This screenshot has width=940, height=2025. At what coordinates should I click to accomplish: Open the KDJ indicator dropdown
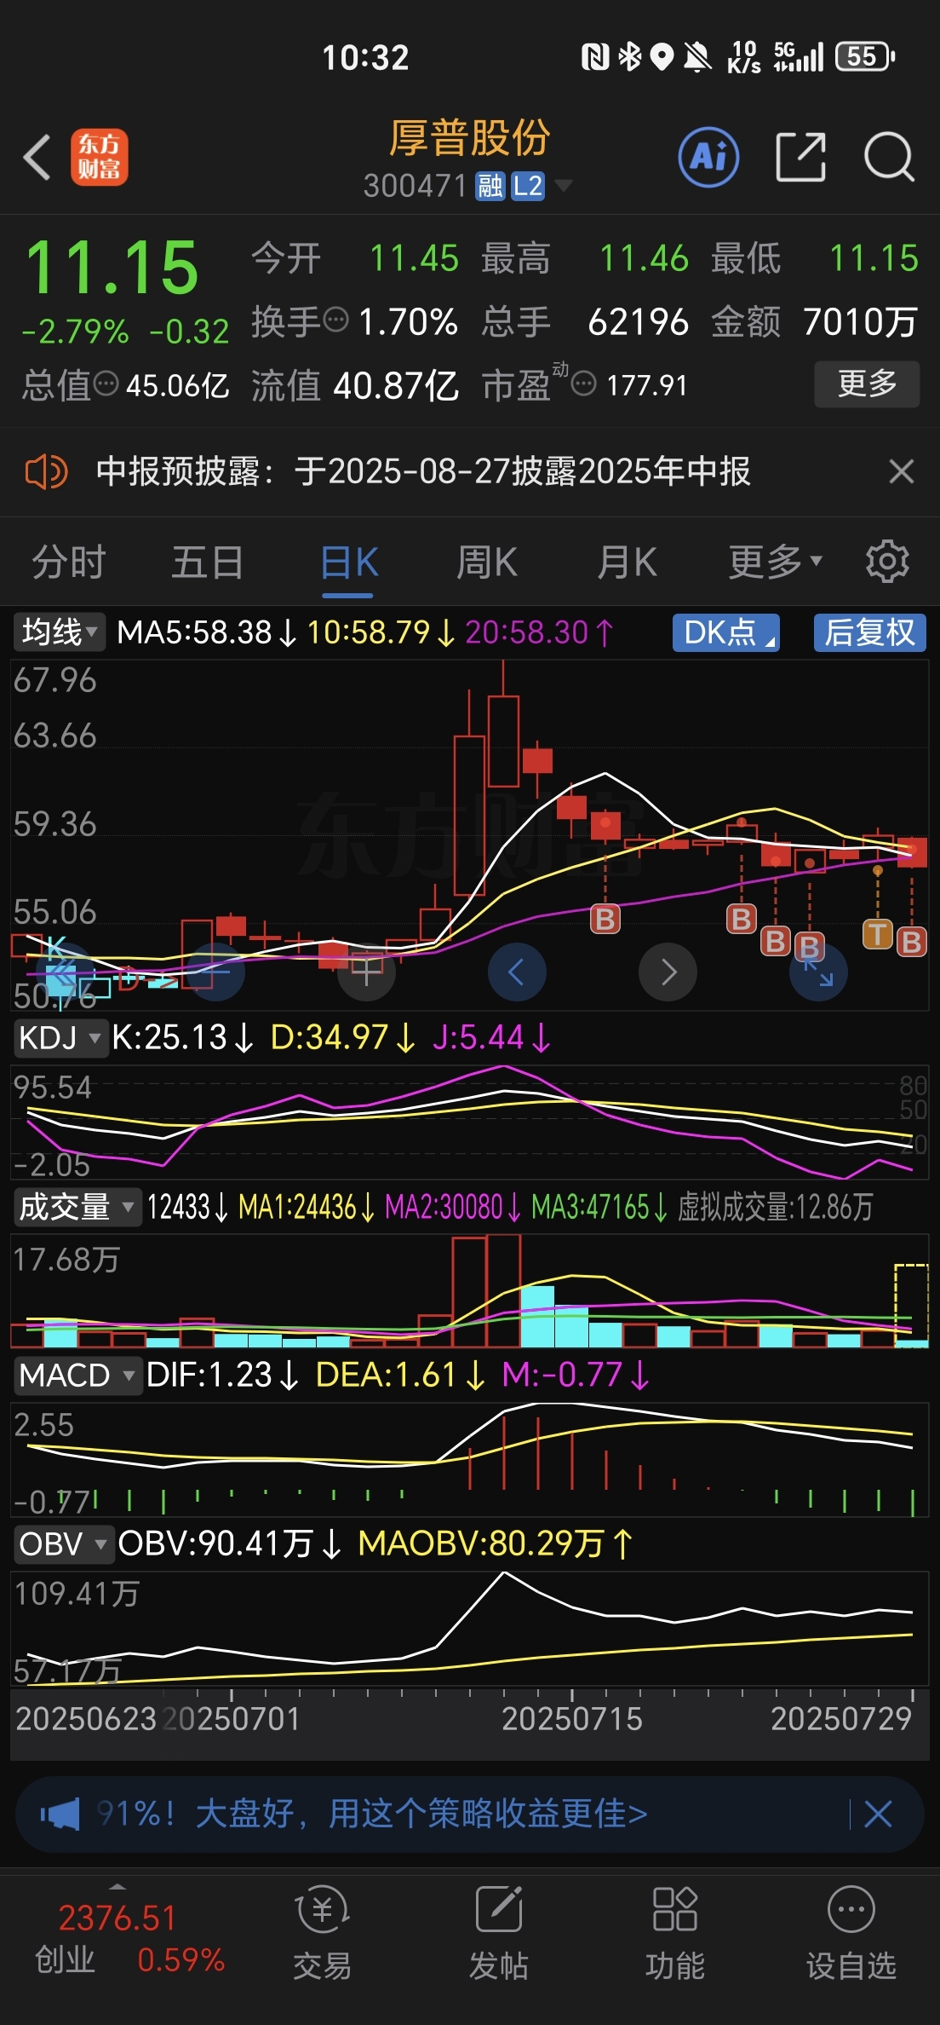tap(60, 1038)
